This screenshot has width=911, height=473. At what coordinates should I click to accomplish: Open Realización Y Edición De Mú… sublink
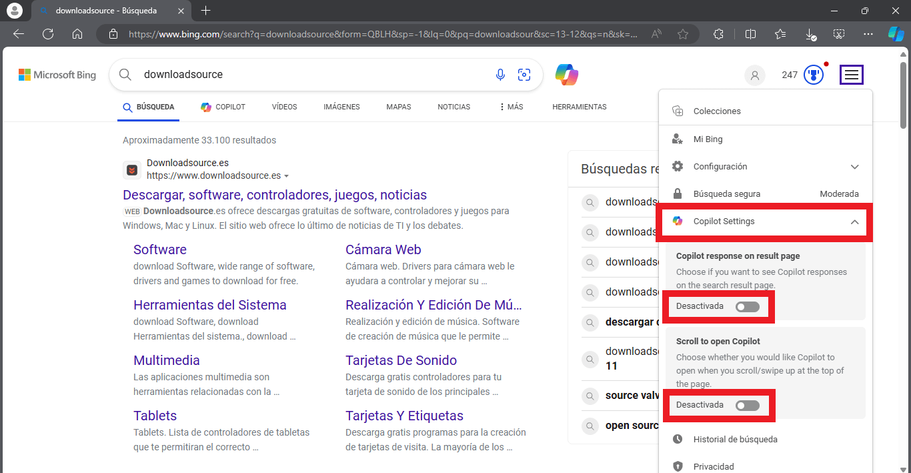(433, 305)
